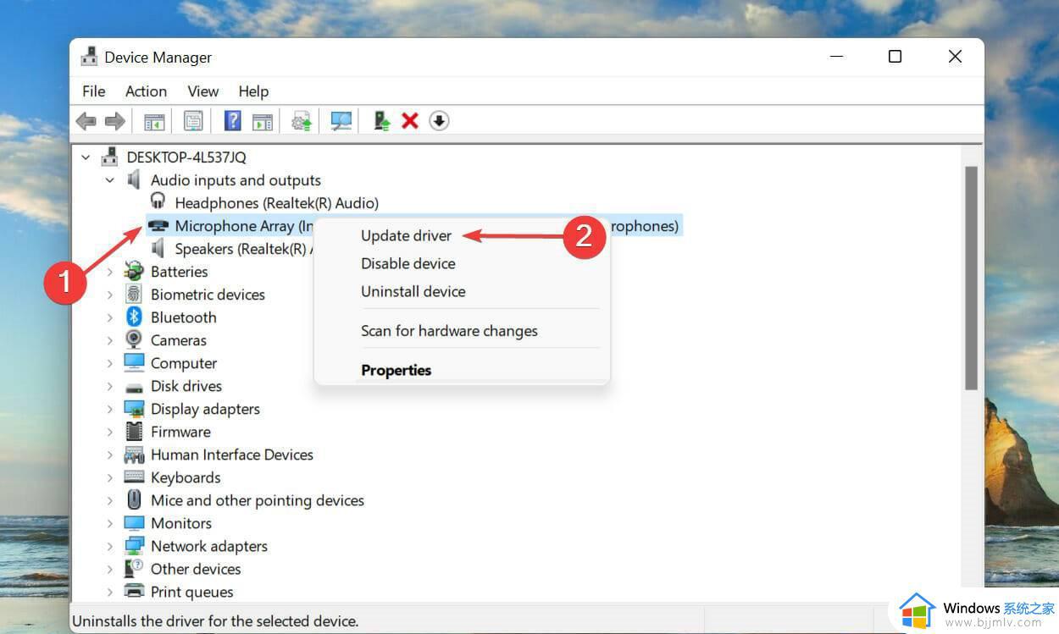Select the Speakers (Realtek(R)) device row

[x=243, y=249]
